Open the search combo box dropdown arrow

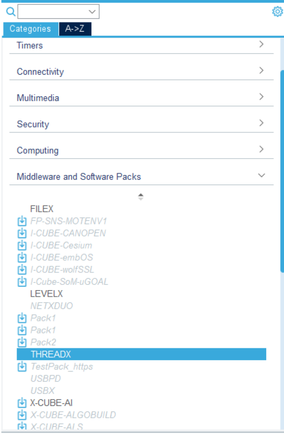pos(92,12)
